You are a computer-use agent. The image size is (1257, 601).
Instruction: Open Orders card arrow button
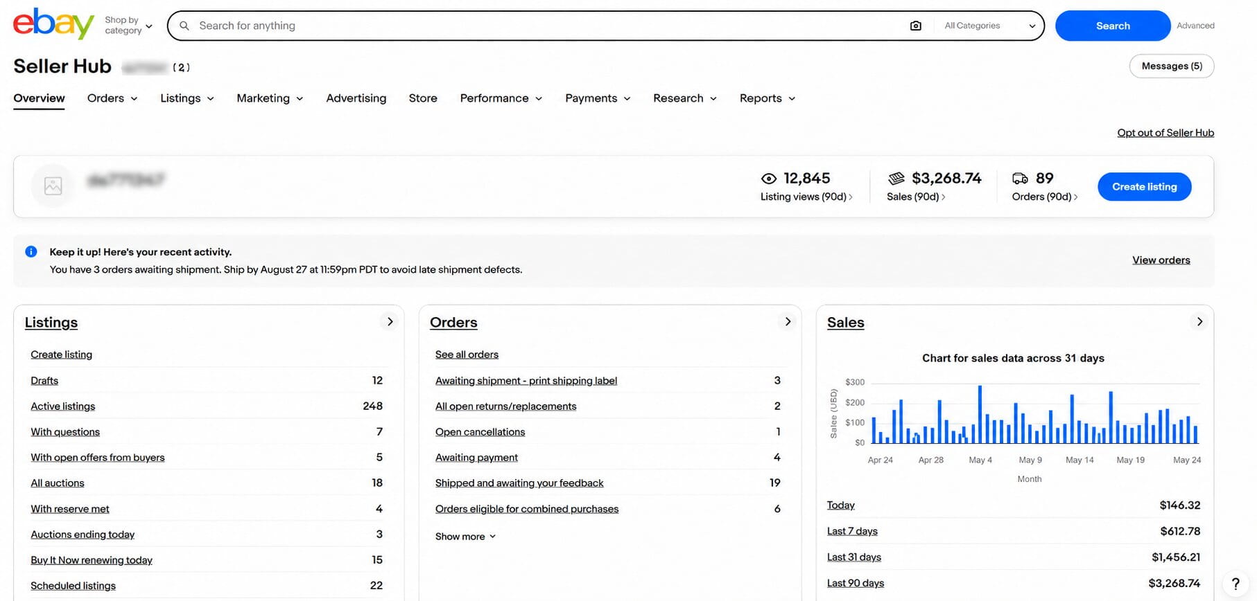pyautogui.click(x=788, y=322)
